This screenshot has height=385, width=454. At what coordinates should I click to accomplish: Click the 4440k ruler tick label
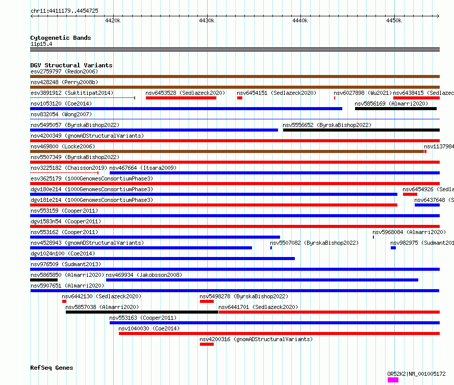pos(300,20)
